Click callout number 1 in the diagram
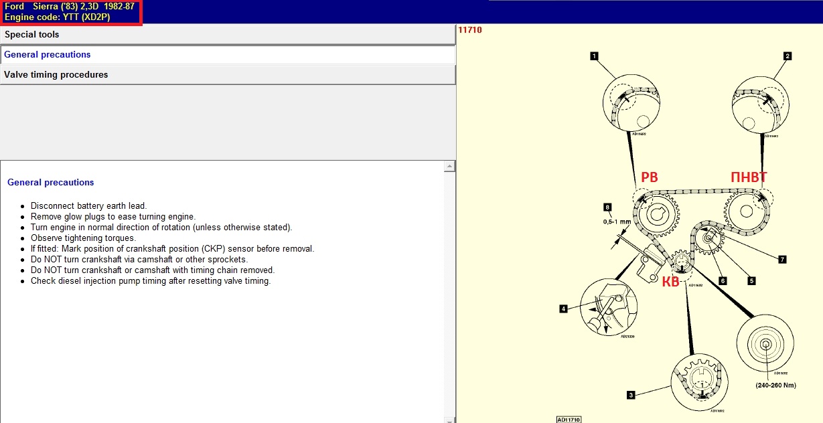This screenshot has height=423, width=823. (x=594, y=56)
